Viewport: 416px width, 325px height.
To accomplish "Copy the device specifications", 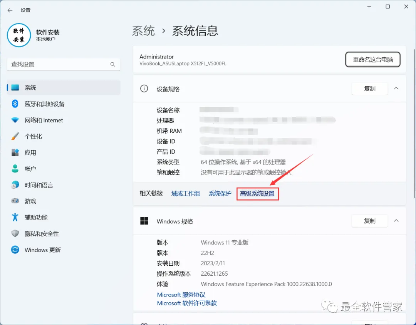I will click(369, 89).
